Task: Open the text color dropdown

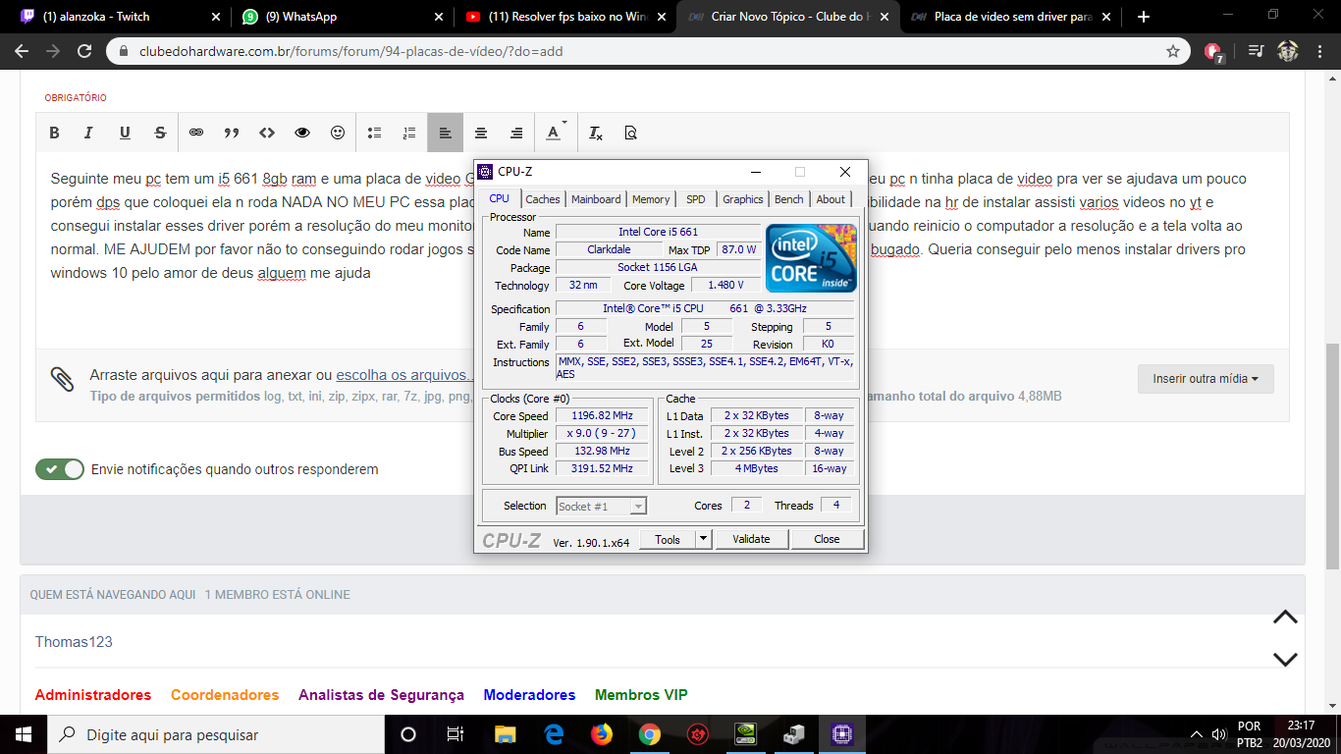Action: [x=556, y=133]
